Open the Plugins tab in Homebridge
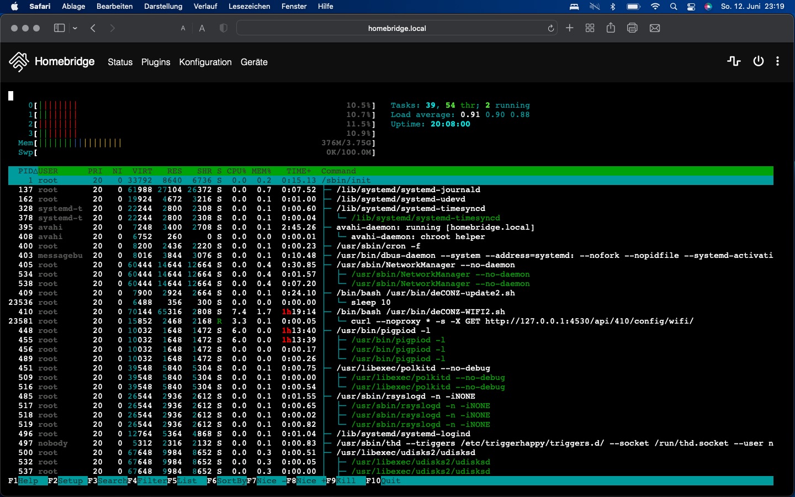Viewport: 795px width, 497px height. click(156, 62)
